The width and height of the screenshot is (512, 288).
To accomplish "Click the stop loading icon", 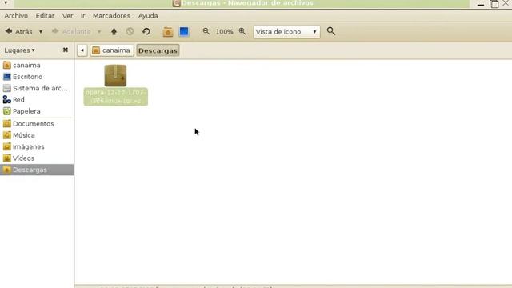I will coord(130,32).
